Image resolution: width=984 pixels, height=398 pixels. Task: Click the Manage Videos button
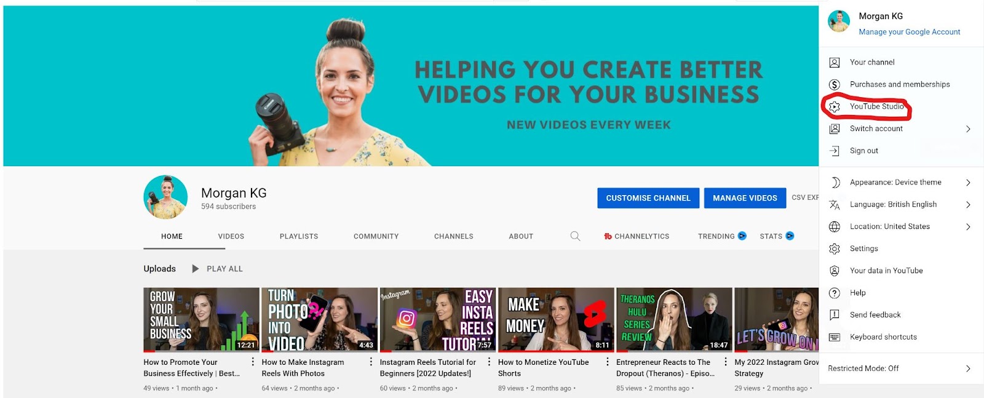[745, 198]
